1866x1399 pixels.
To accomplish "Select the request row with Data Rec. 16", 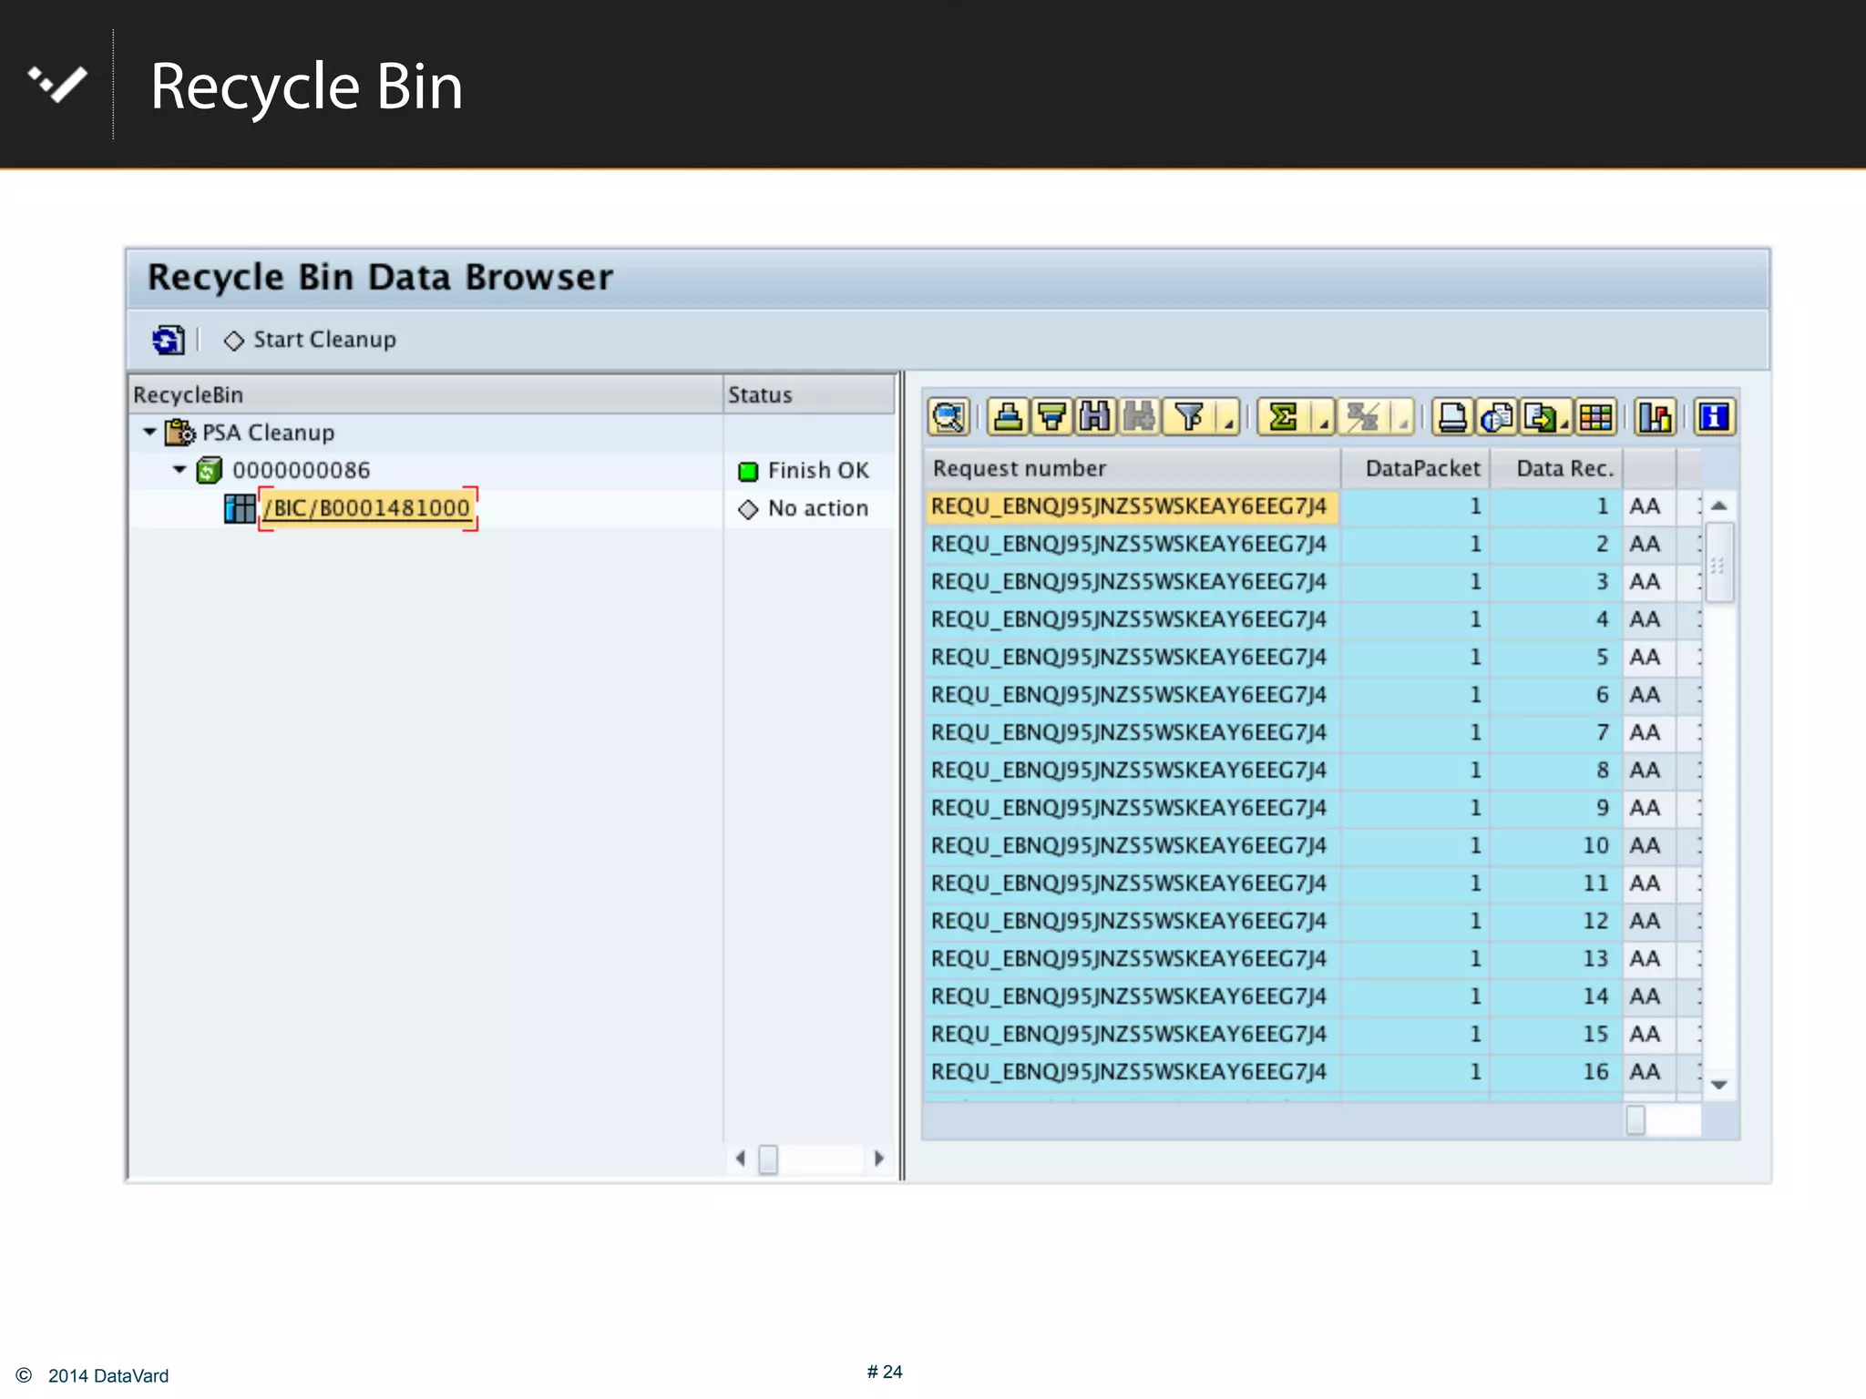I will 1312,1072.
